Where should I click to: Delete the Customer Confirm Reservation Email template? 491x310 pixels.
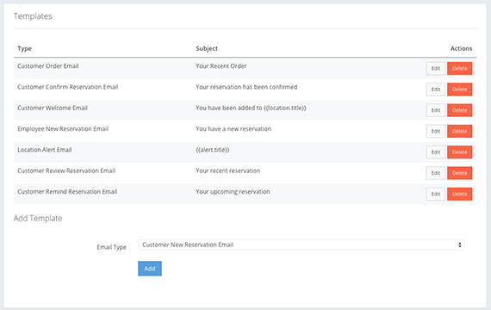tap(459, 90)
